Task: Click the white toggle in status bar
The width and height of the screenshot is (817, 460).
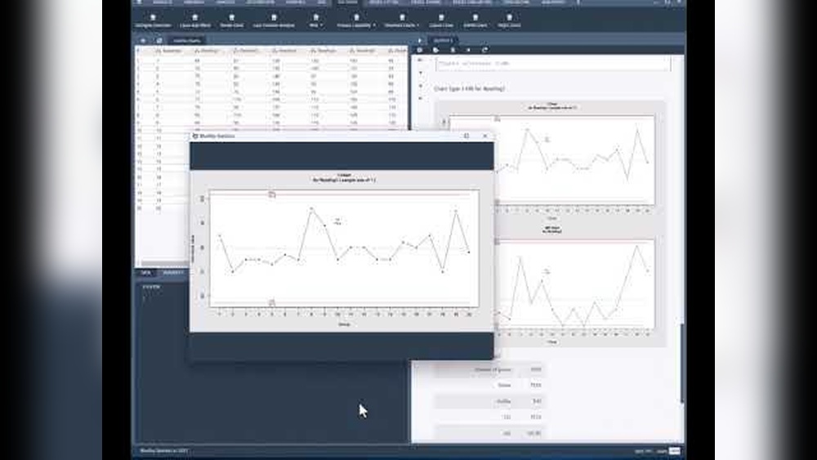Action: (x=674, y=451)
